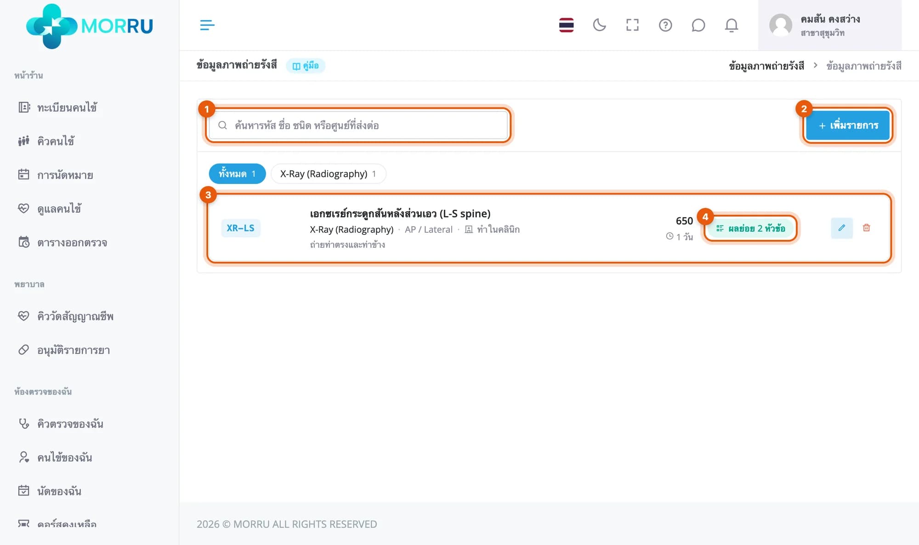
Task: Click the 1 วัน duration label
Action: 679,237
